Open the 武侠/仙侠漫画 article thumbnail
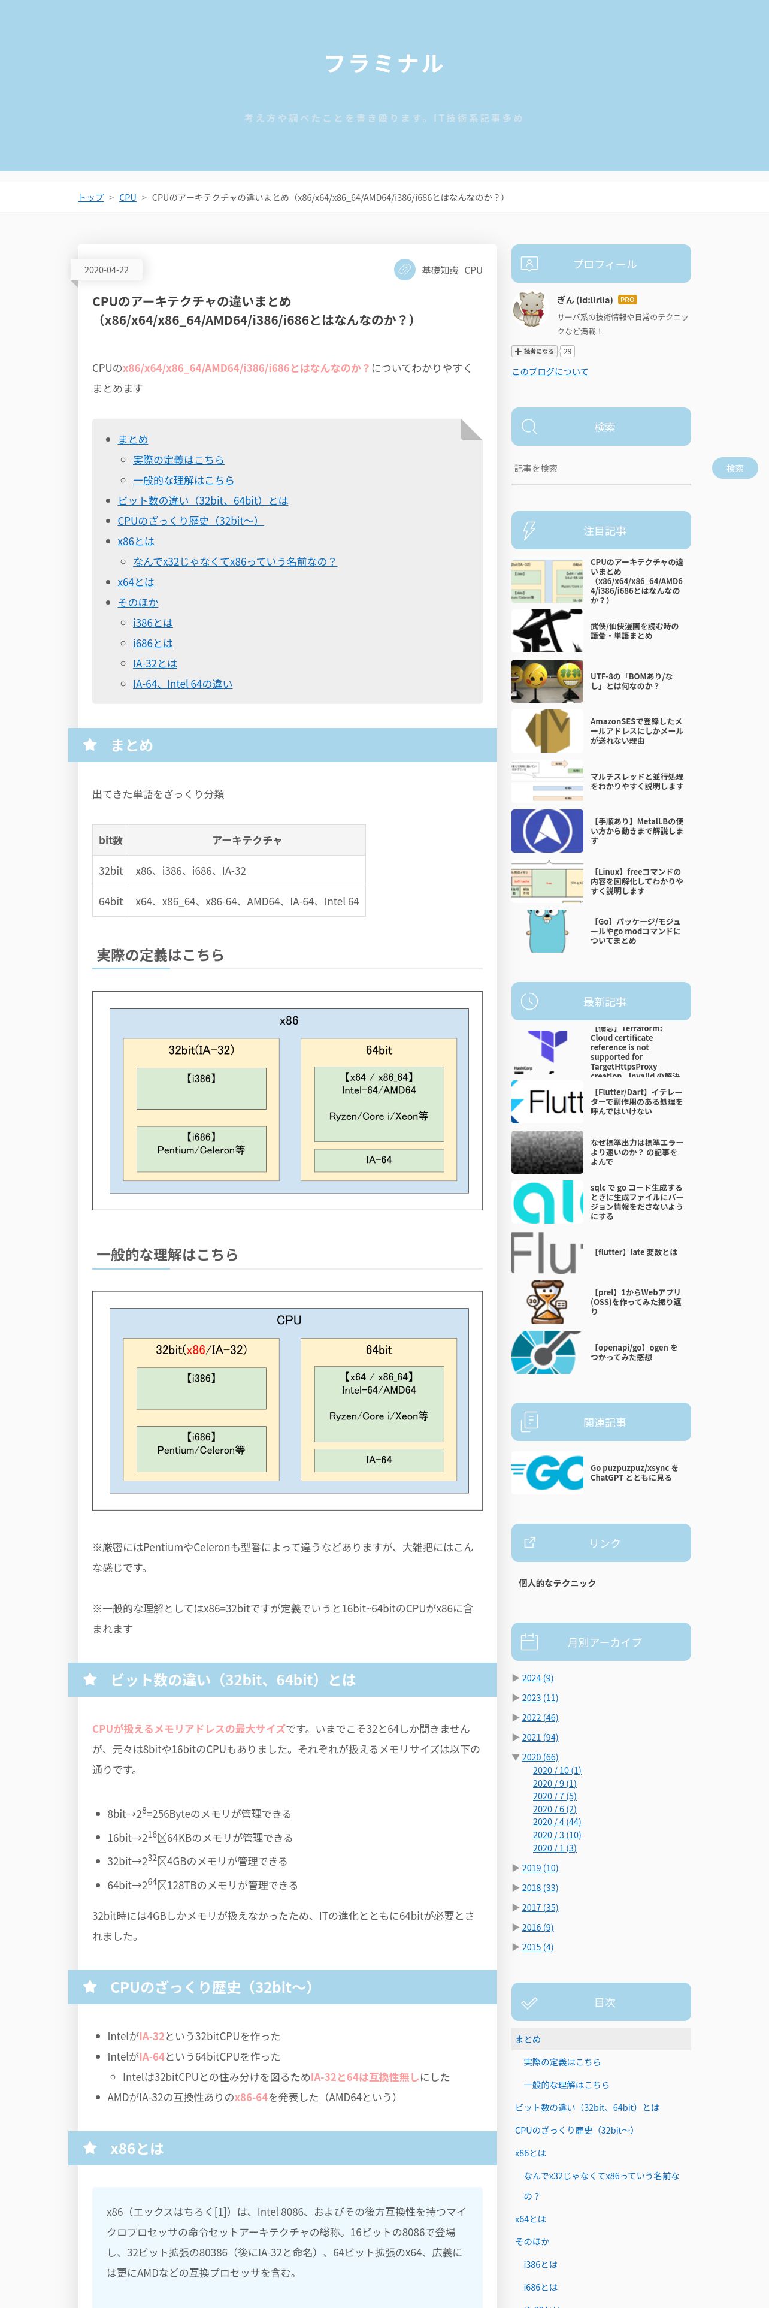 pyautogui.click(x=547, y=631)
